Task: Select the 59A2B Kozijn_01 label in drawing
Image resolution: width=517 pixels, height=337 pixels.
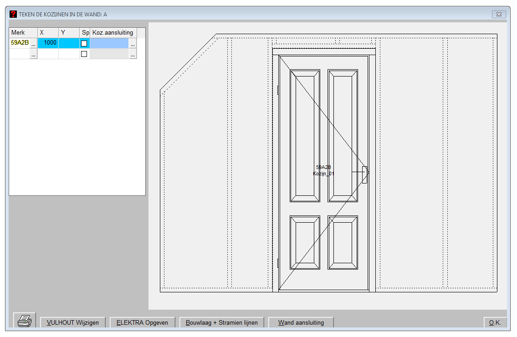Action: pyautogui.click(x=323, y=170)
